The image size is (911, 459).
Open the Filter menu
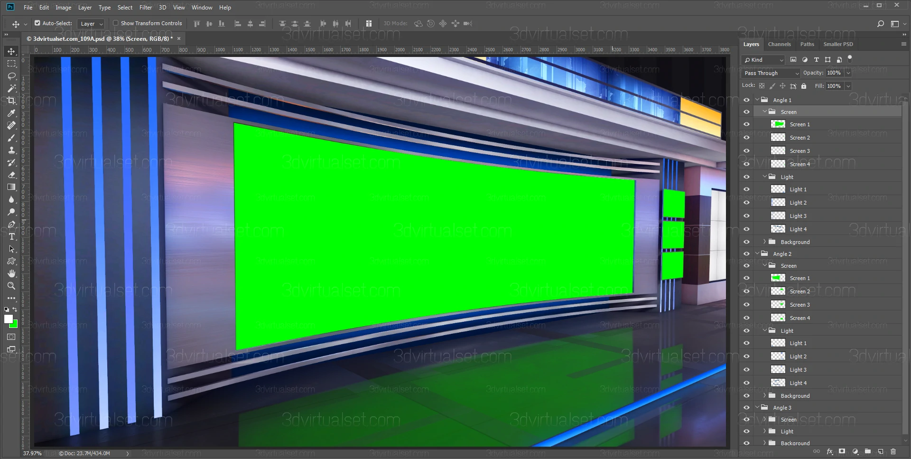click(146, 8)
